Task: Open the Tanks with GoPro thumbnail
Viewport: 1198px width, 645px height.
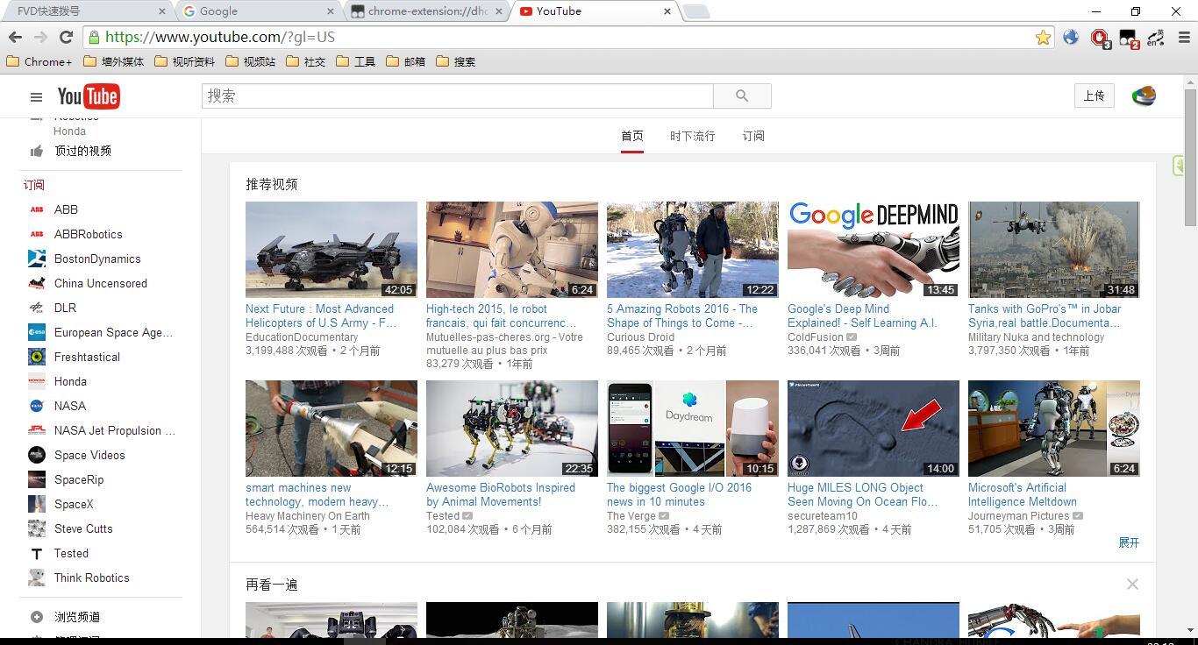Action: [1054, 250]
